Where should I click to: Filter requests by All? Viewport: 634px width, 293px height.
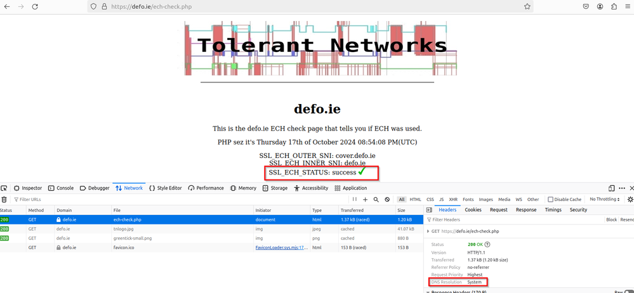click(402, 200)
